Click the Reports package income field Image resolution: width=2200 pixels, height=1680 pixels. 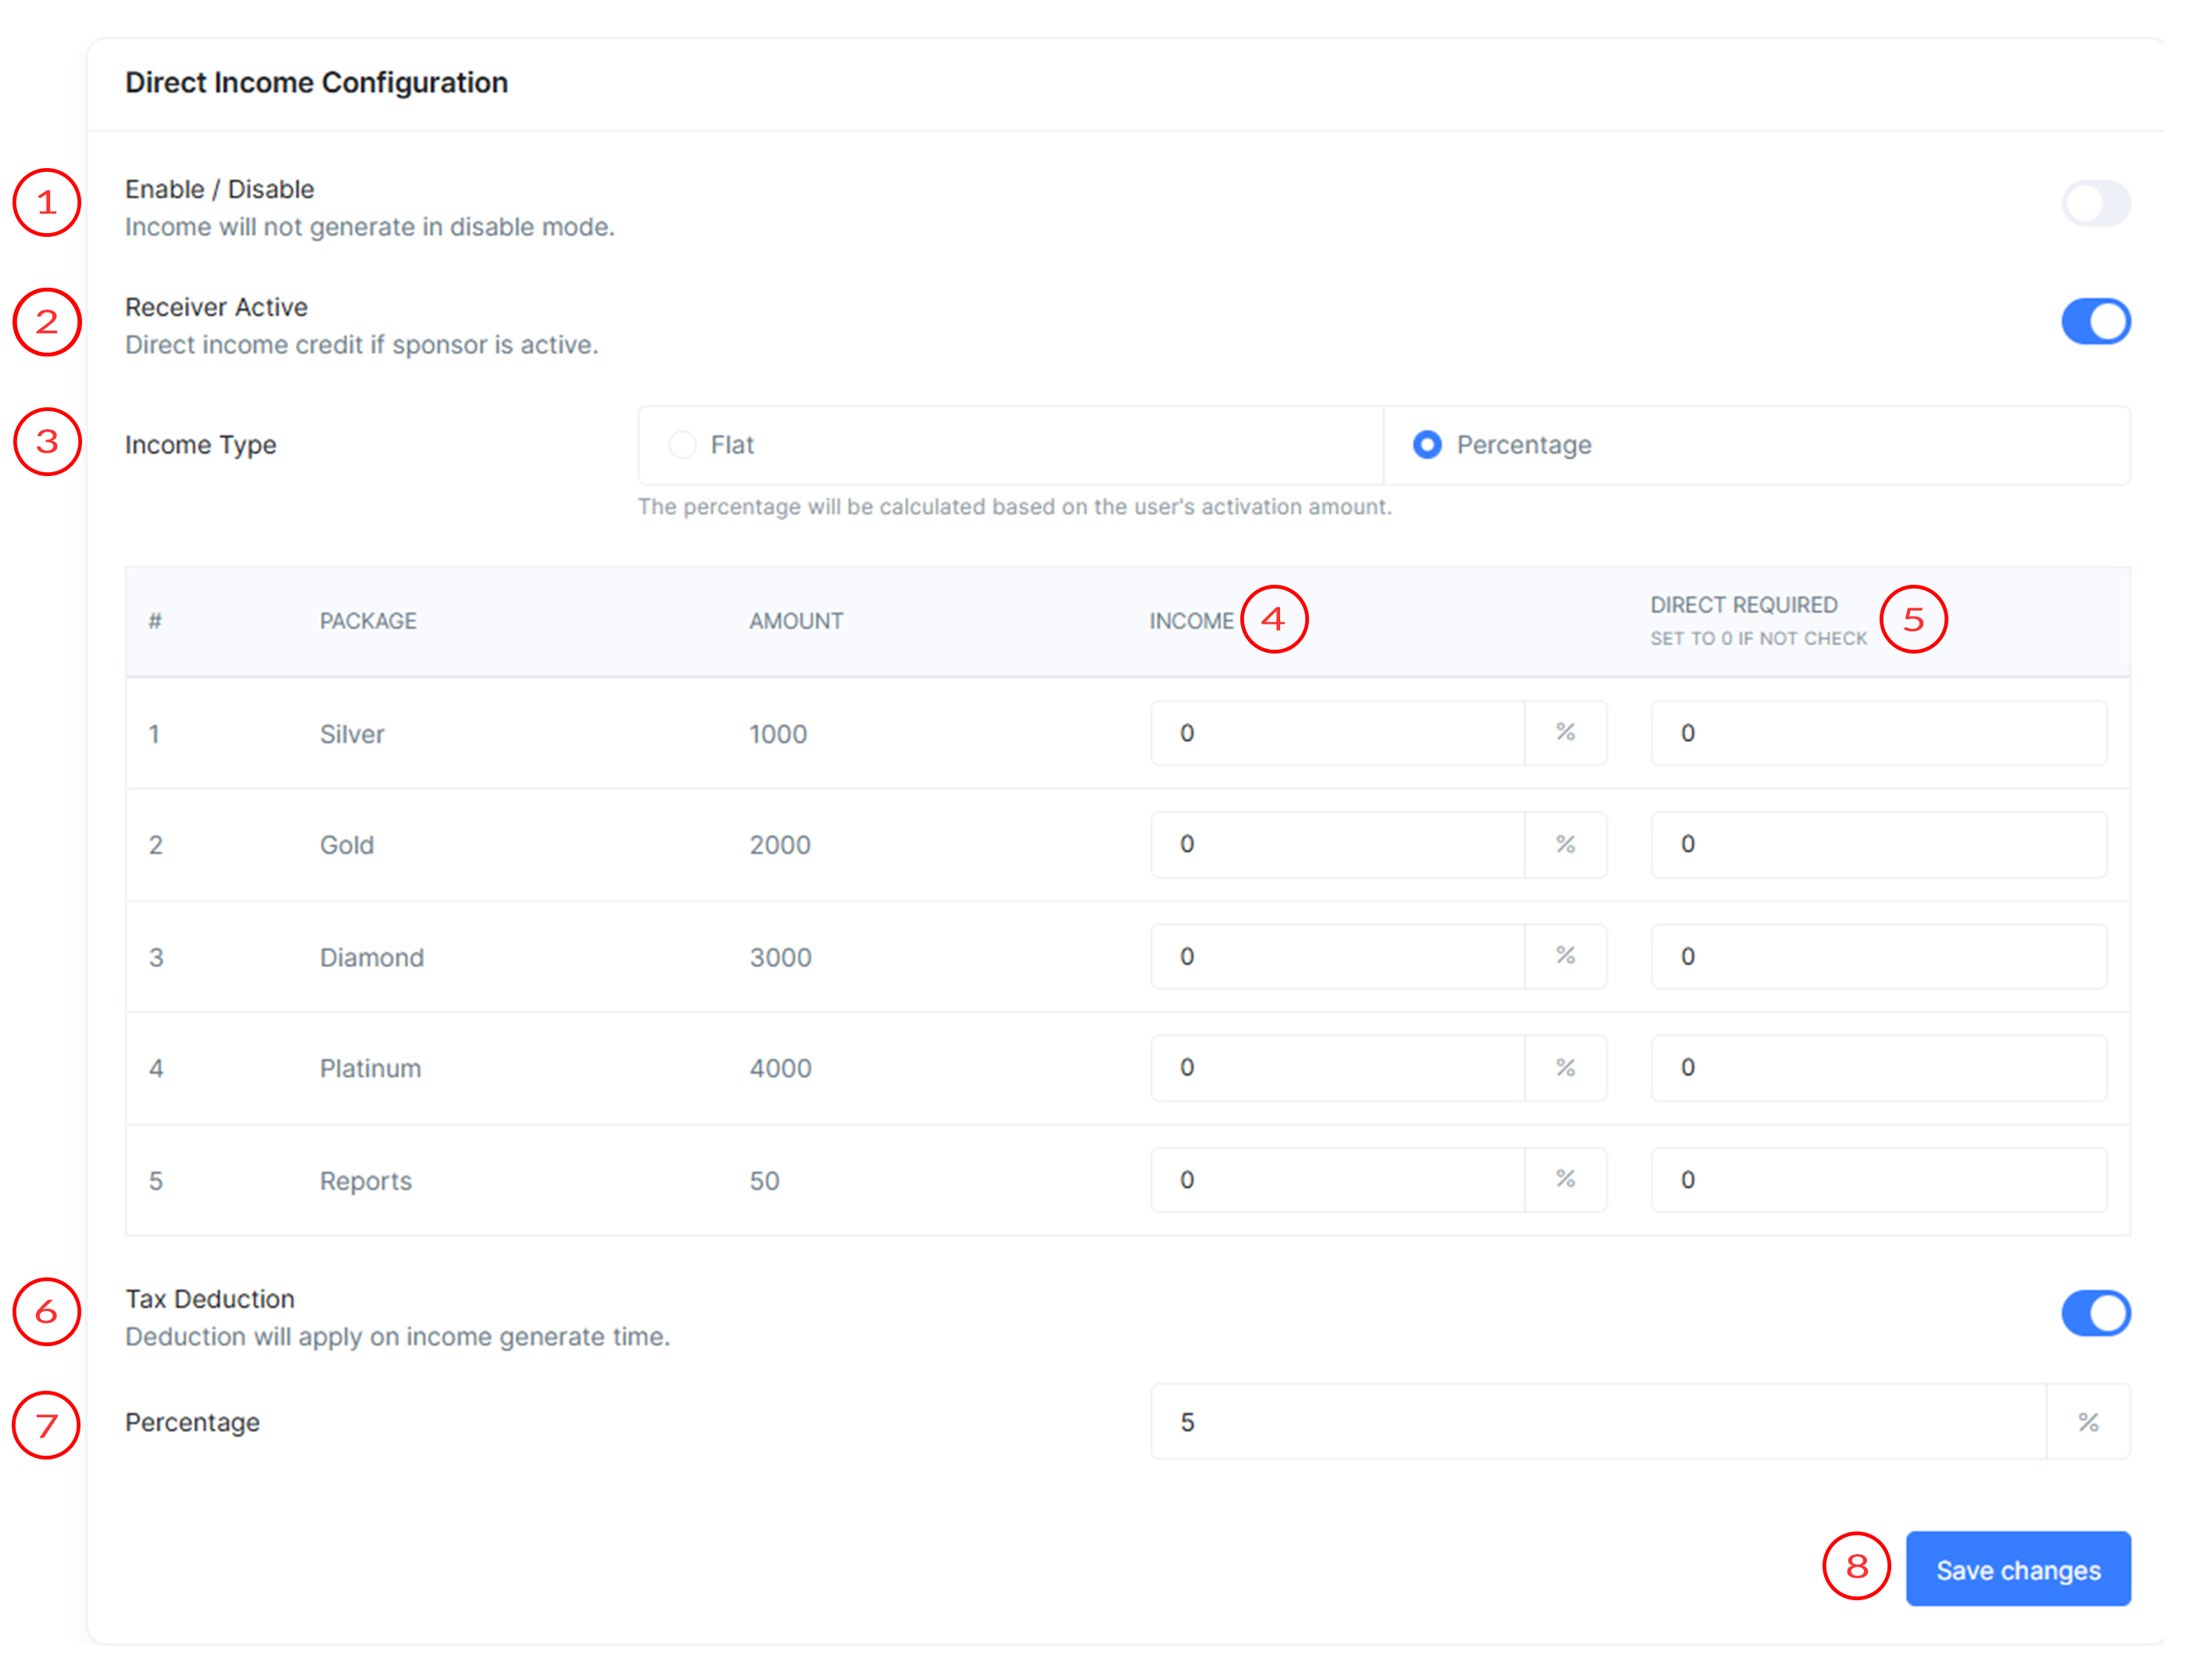point(1336,1180)
